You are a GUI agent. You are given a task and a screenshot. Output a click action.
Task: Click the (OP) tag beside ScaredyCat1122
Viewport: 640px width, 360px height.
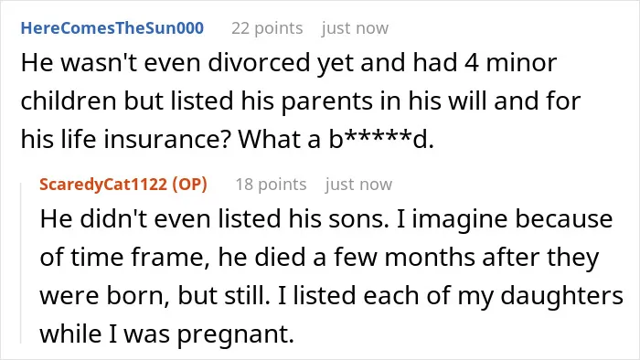tap(190, 185)
